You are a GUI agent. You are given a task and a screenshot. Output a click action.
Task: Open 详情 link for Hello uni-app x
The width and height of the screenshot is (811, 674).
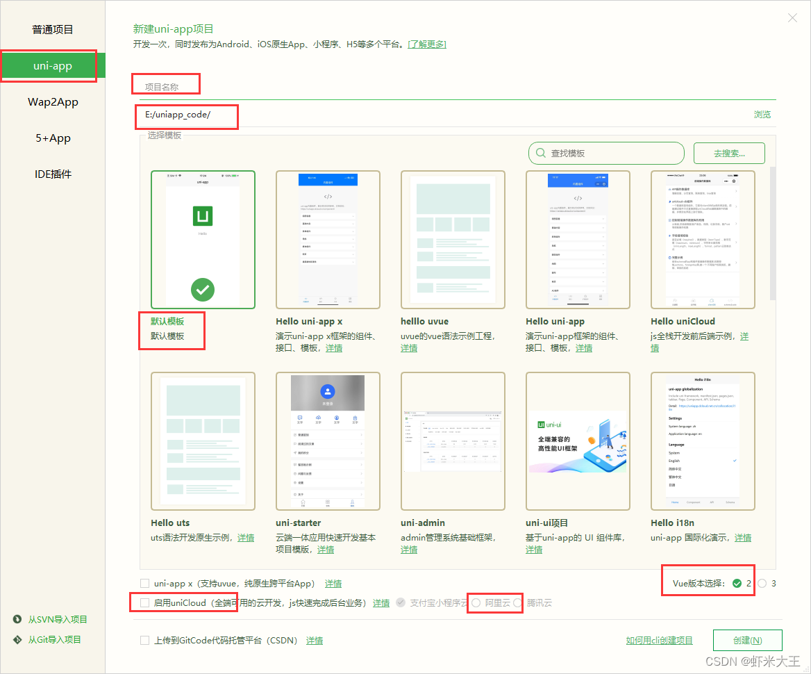tap(333, 348)
